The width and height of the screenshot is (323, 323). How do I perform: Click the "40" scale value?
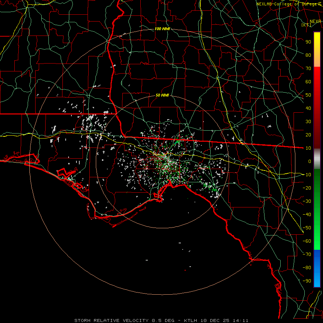coord(308,108)
